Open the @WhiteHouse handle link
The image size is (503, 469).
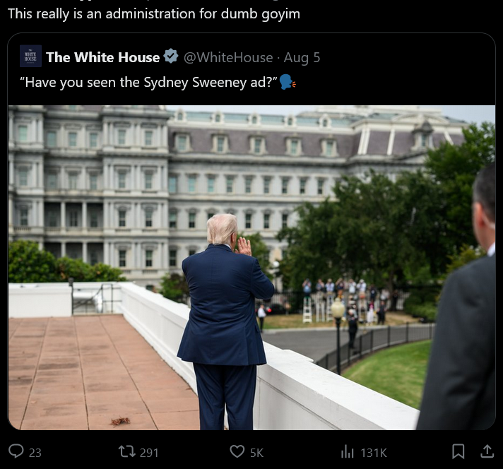[x=228, y=58]
